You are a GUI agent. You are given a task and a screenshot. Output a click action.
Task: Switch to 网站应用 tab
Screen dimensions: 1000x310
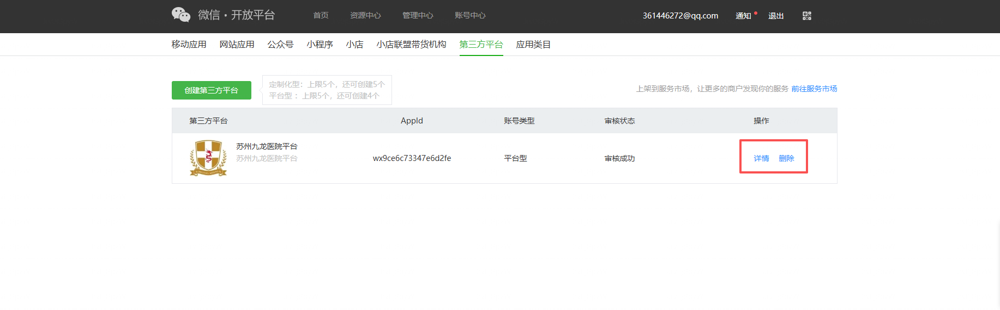pos(237,45)
